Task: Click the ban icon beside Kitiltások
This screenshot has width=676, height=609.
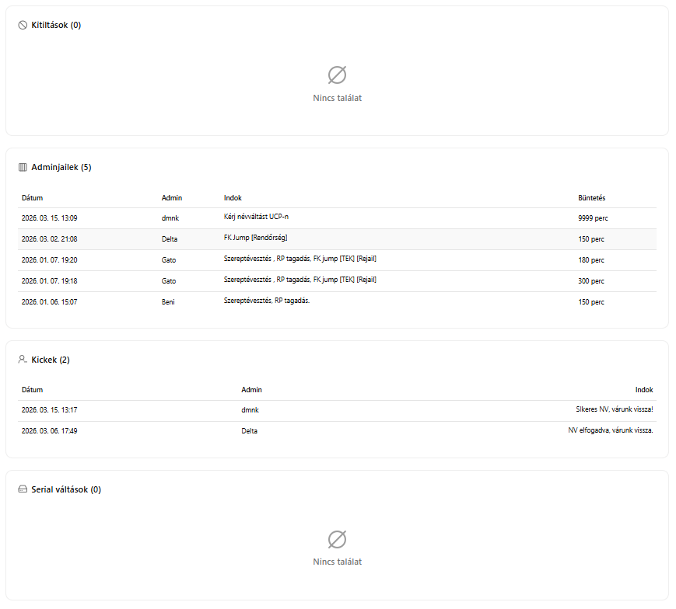Action: click(x=23, y=25)
